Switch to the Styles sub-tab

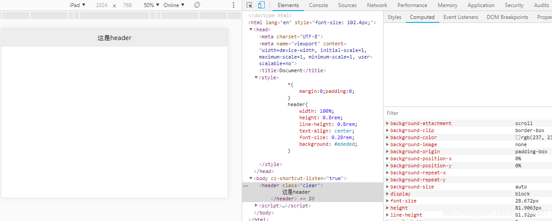point(394,17)
